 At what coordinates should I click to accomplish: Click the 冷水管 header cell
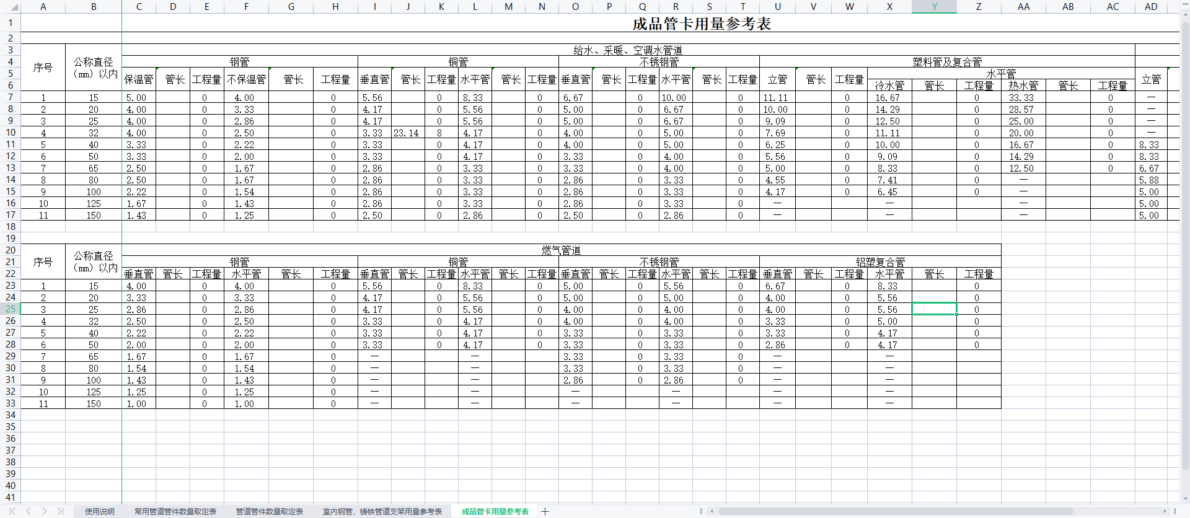click(889, 86)
